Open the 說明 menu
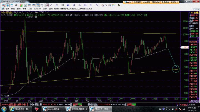 pyautogui.click(x=51, y=9)
